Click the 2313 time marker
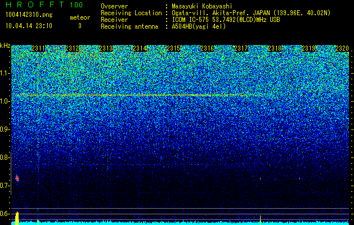 point(106,48)
